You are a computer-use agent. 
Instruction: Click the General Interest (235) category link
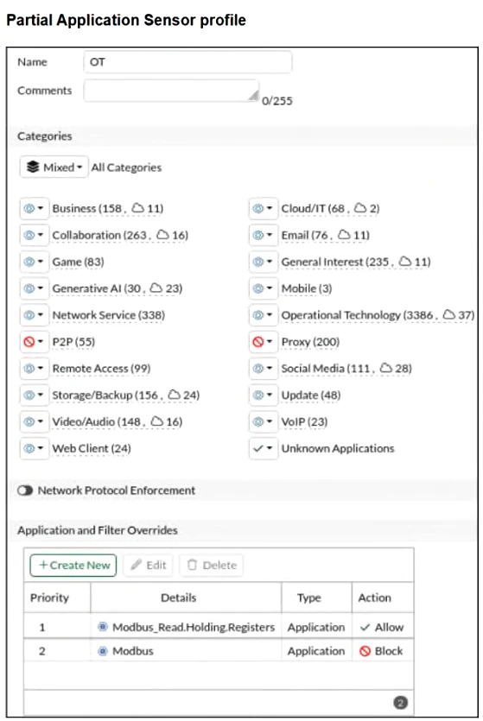pos(356,262)
